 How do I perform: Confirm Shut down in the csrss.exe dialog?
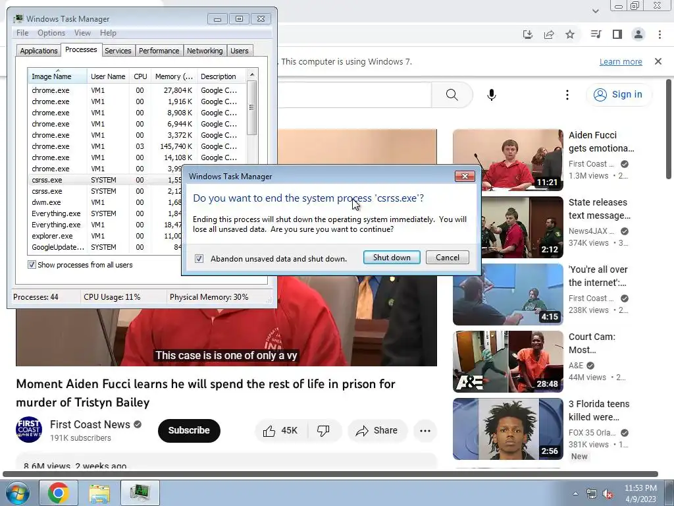point(392,258)
